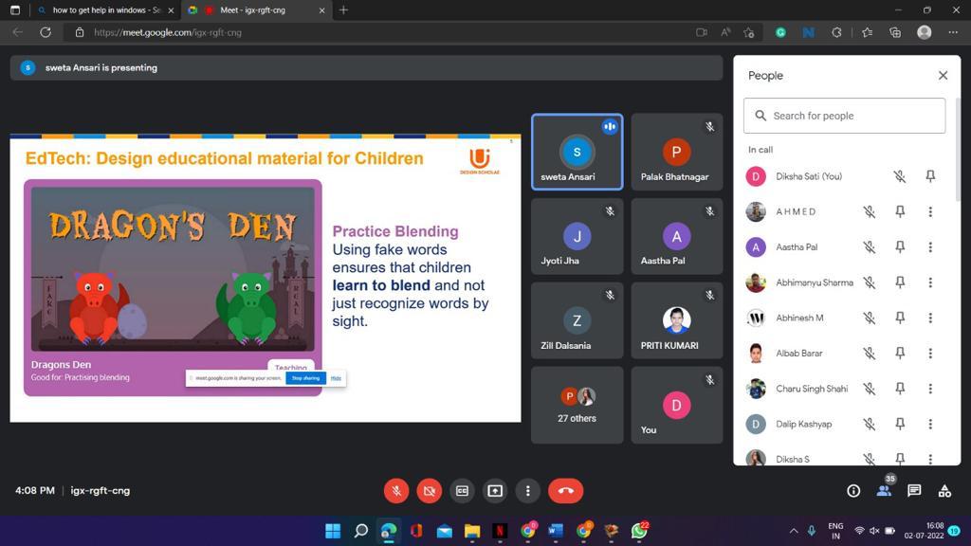Close the People side panel
The width and height of the screenshot is (971, 546).
pos(943,76)
